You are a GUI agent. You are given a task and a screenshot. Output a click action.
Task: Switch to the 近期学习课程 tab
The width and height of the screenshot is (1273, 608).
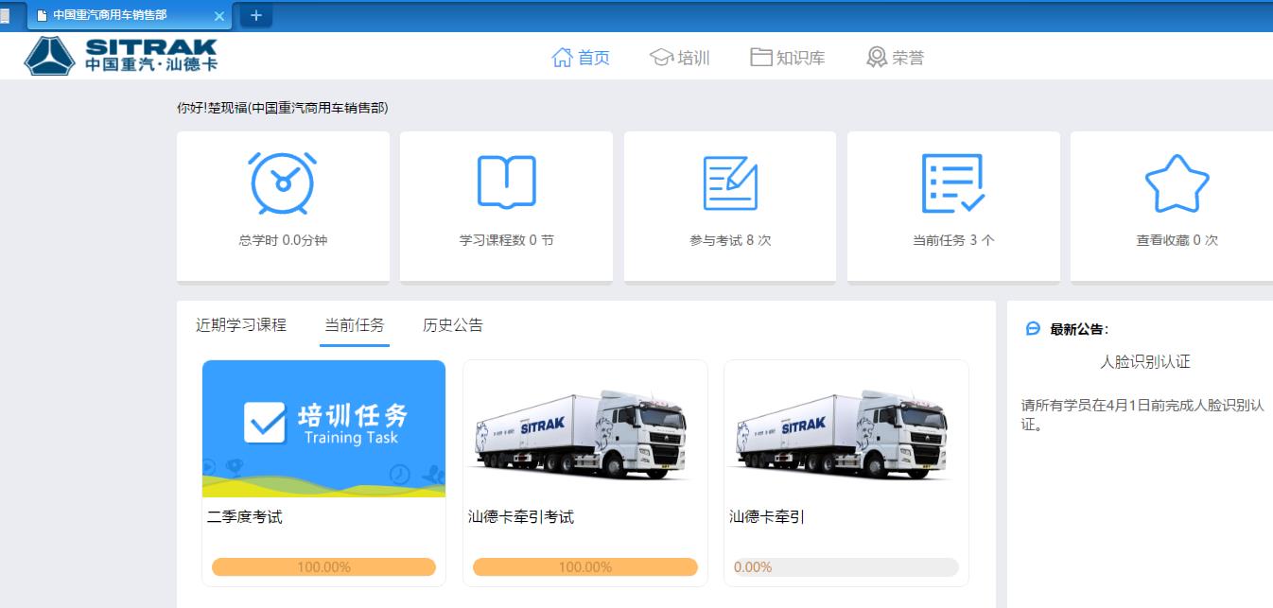pyautogui.click(x=241, y=324)
